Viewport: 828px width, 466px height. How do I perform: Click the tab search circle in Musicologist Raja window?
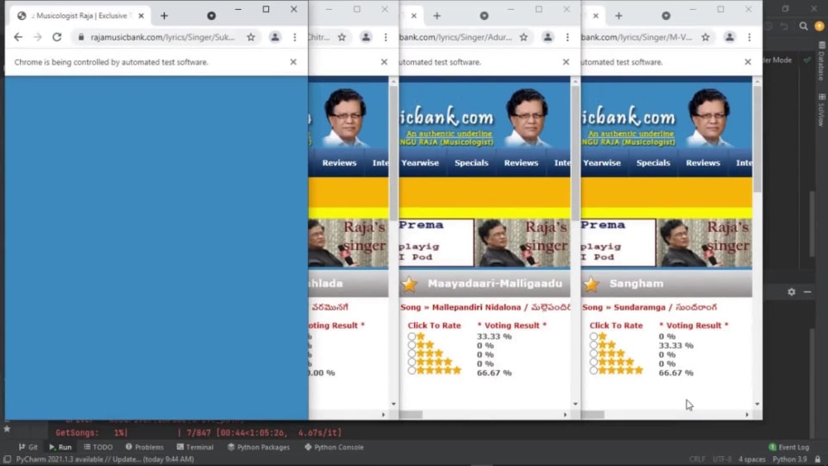pyautogui.click(x=211, y=16)
